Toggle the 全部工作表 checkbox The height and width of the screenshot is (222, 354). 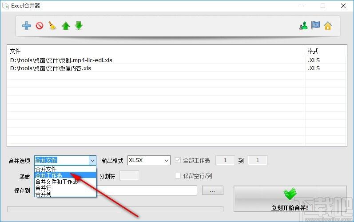(x=178, y=160)
